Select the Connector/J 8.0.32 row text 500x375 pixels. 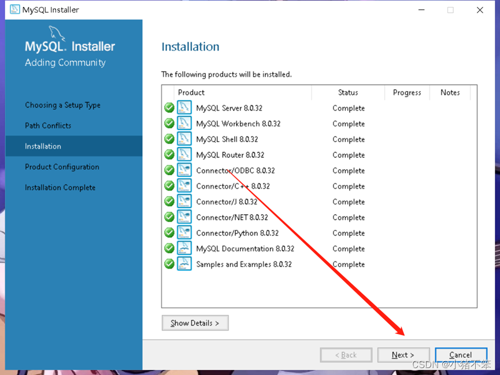[x=227, y=202]
